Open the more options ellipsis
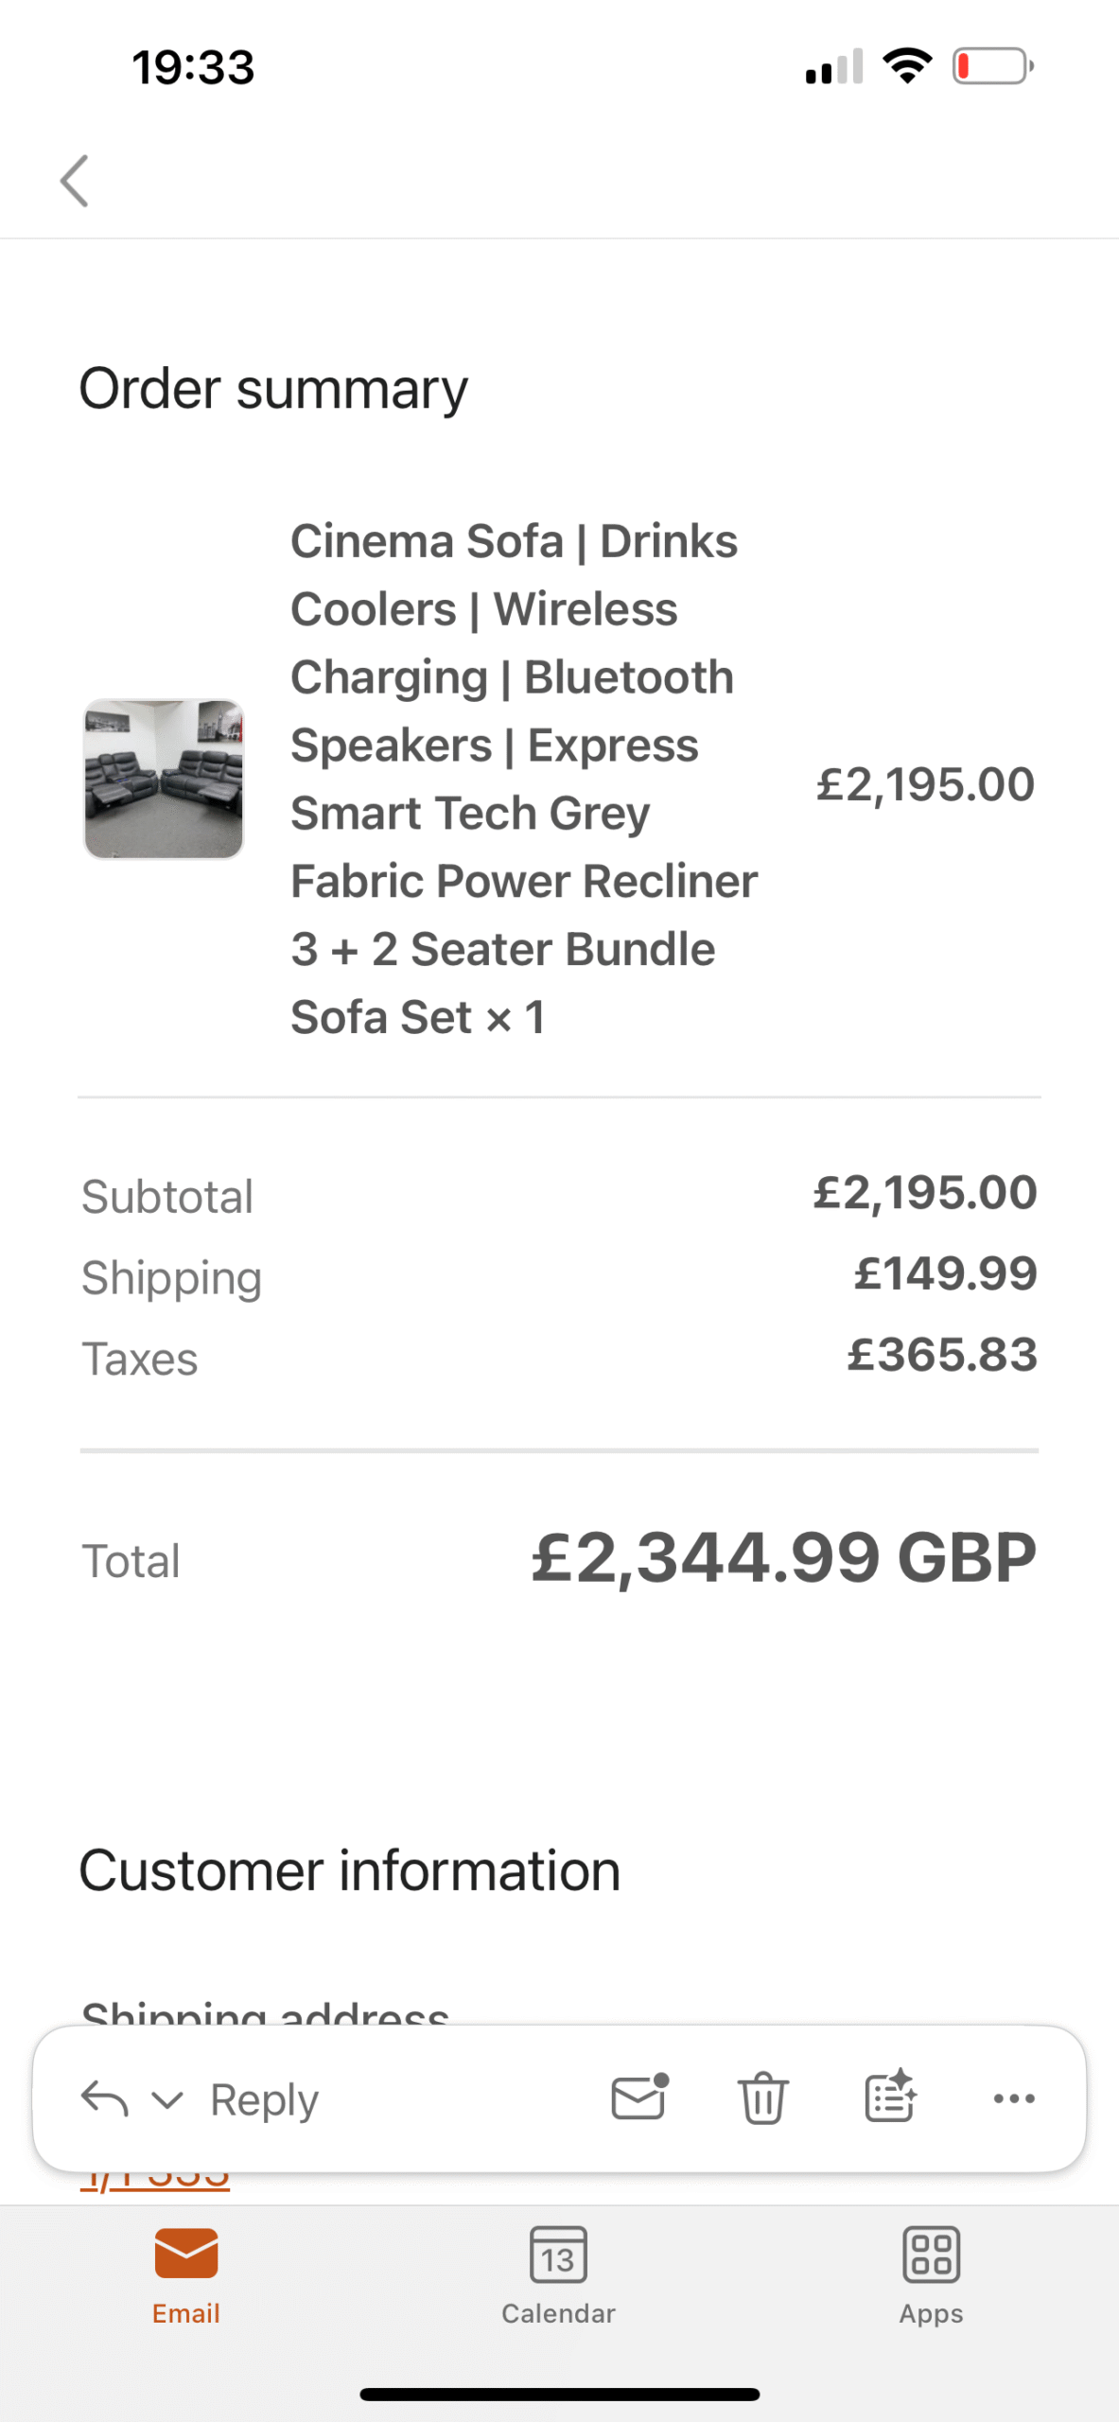The image size is (1119, 2422). pos(1014,2098)
